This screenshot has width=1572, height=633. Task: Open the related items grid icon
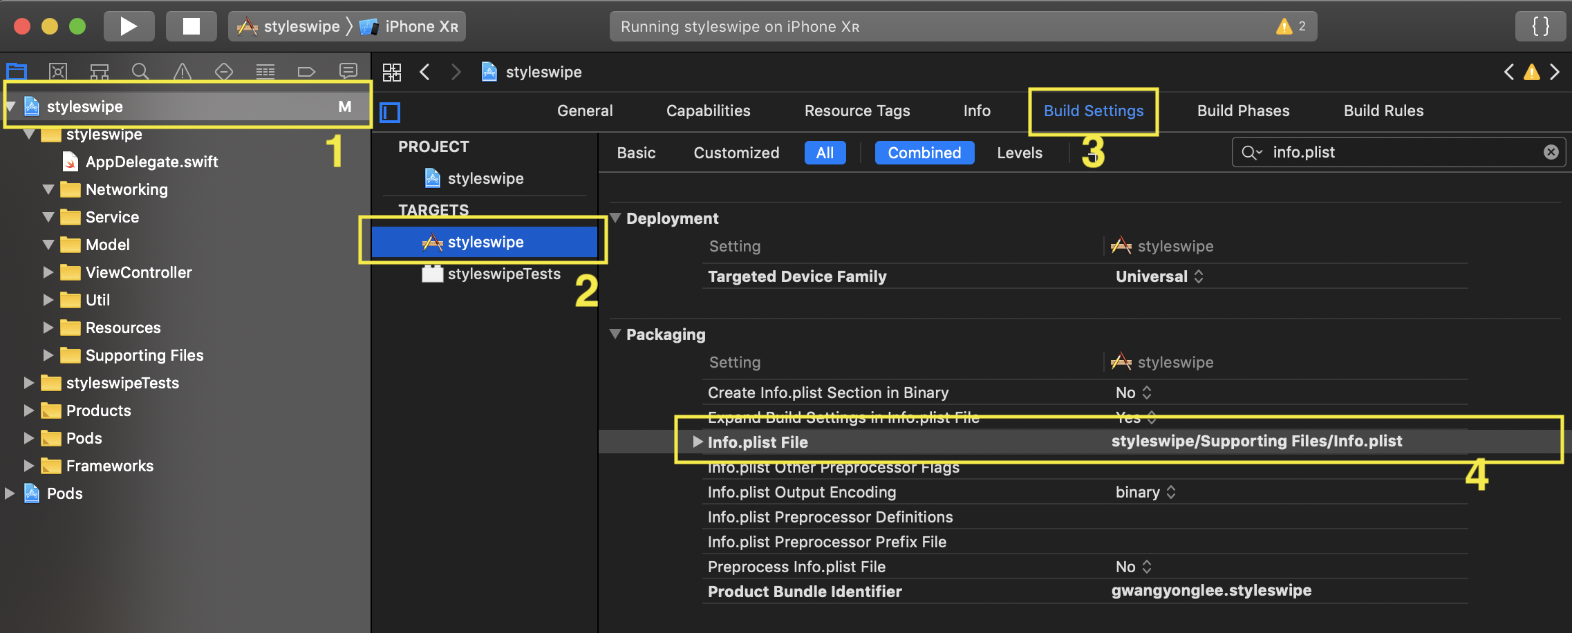[x=392, y=72]
